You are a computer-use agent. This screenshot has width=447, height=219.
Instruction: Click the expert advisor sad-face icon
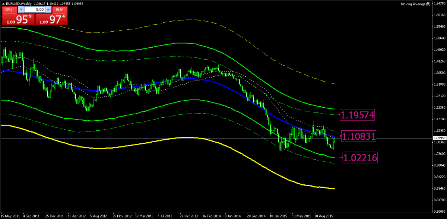(428, 4)
